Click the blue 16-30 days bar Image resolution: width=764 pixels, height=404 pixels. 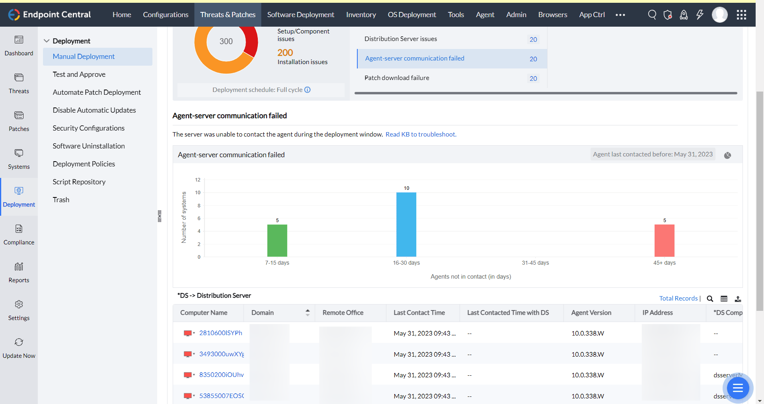point(406,224)
